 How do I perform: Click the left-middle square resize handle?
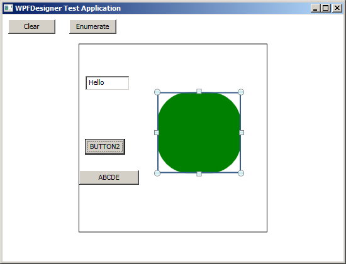coord(157,133)
